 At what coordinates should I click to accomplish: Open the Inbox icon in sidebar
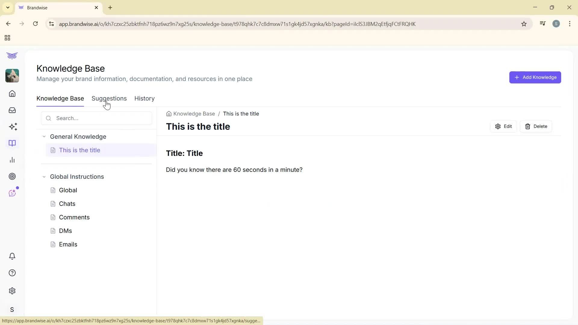(12, 110)
